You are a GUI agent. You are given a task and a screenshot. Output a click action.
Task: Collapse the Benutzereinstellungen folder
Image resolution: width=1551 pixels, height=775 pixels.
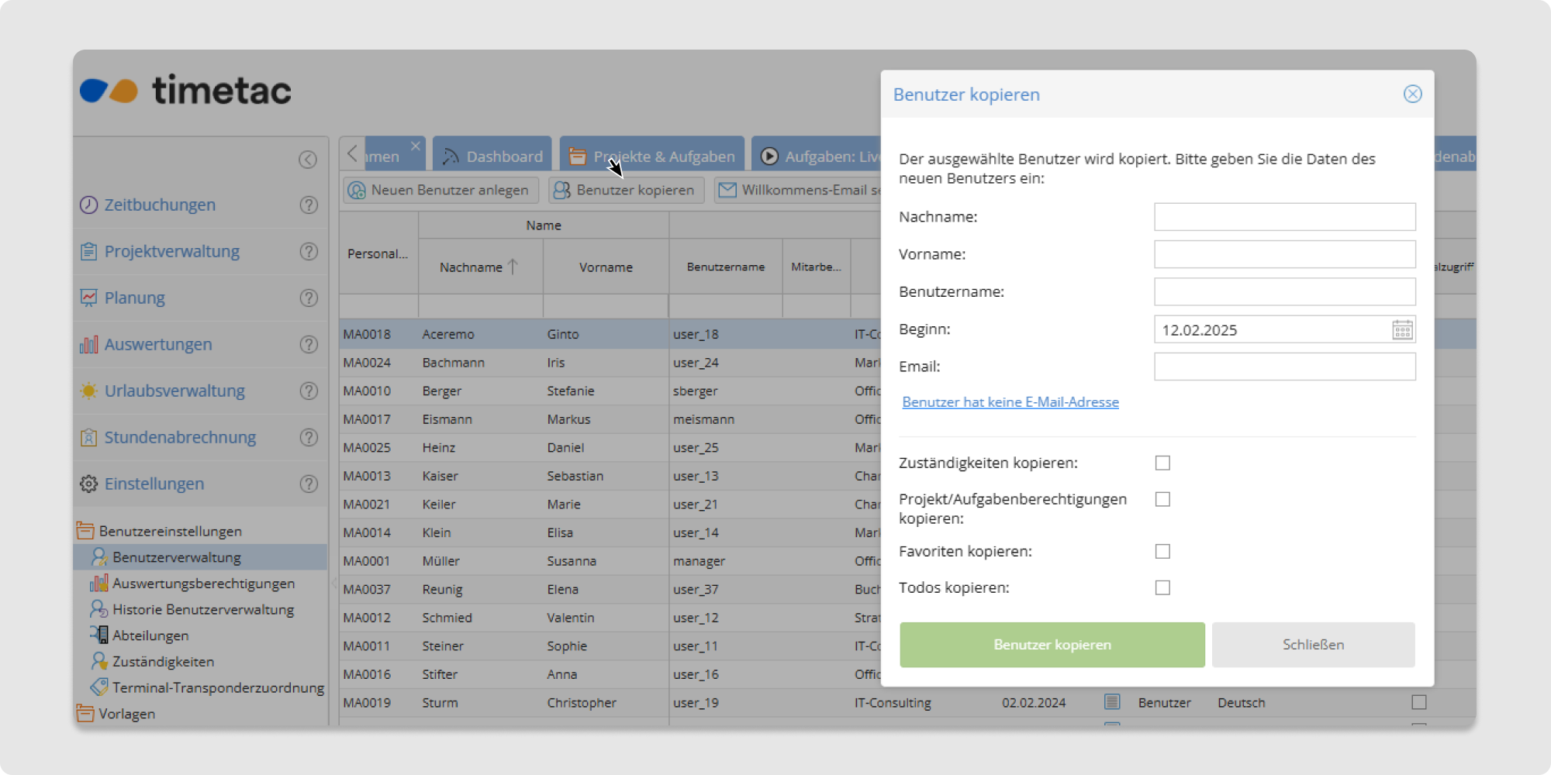coord(85,531)
